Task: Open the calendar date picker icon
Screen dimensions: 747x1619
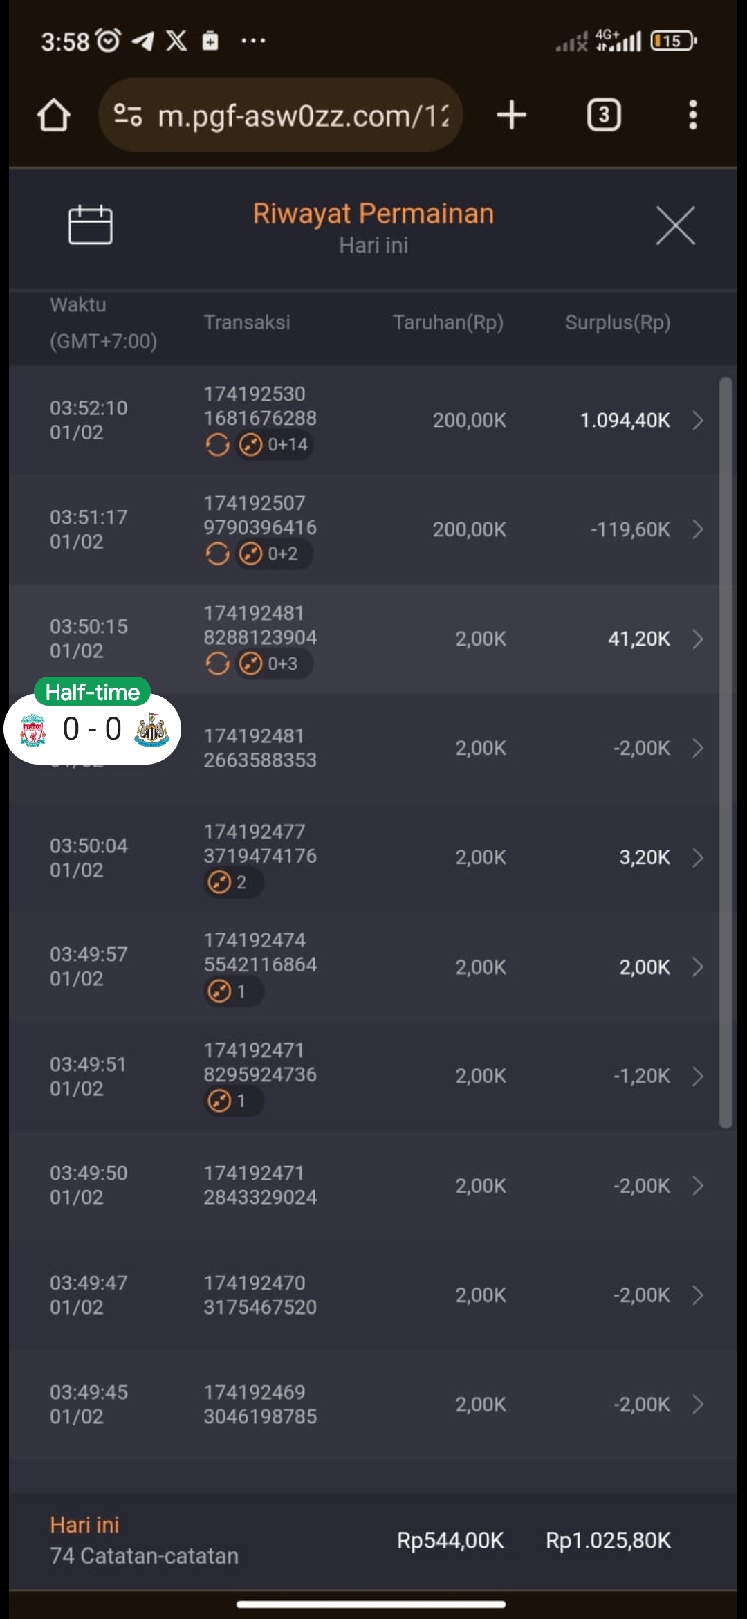Action: point(90,225)
